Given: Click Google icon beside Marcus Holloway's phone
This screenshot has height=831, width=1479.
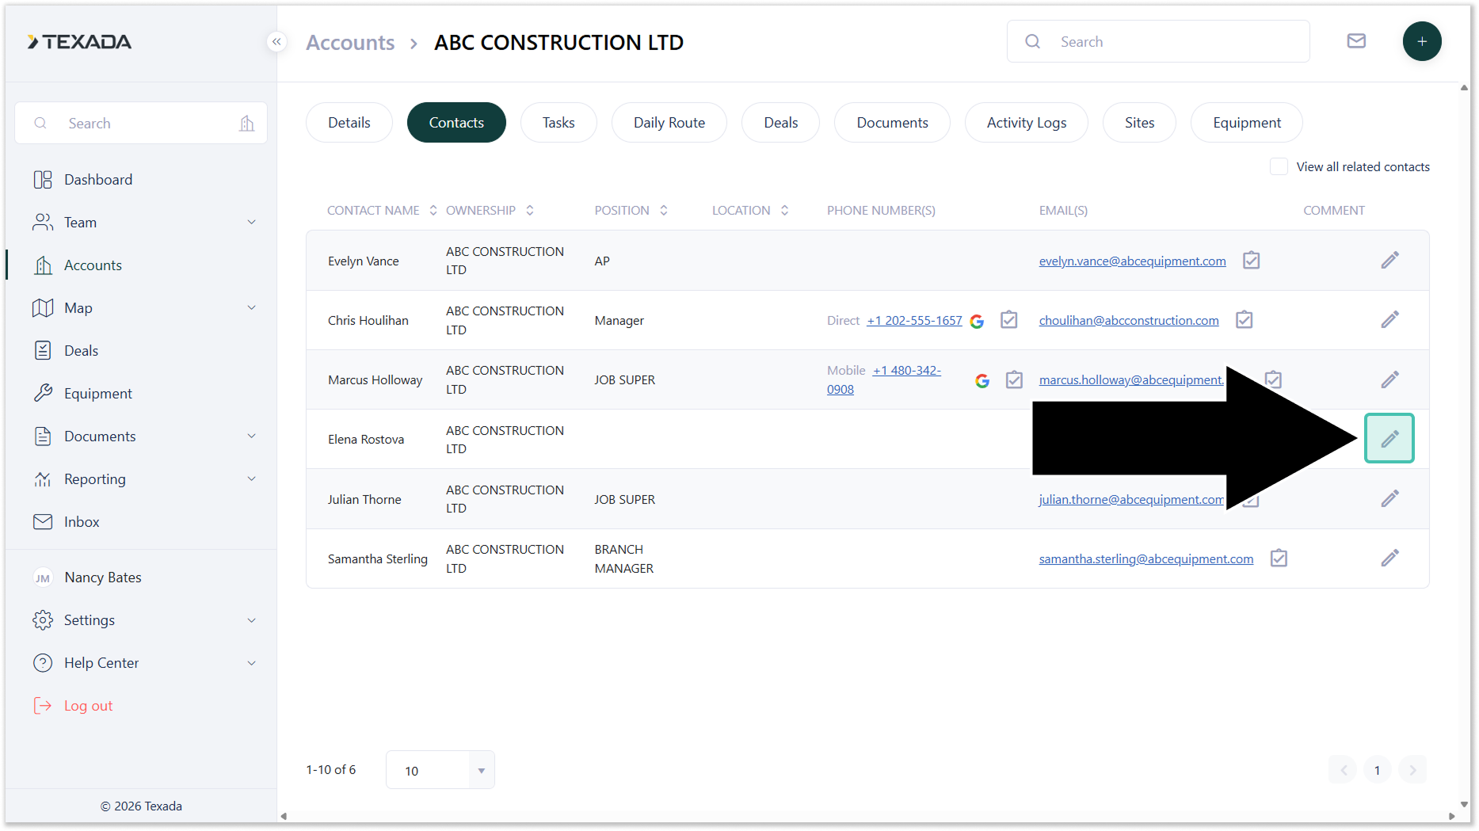Looking at the screenshot, I should click(x=982, y=380).
